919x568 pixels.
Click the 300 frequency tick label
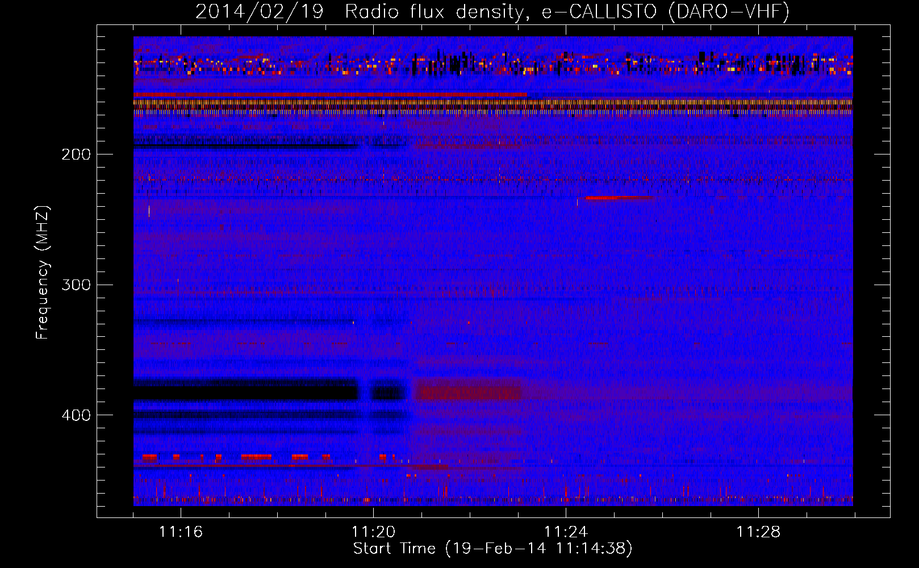pyautogui.click(x=76, y=285)
